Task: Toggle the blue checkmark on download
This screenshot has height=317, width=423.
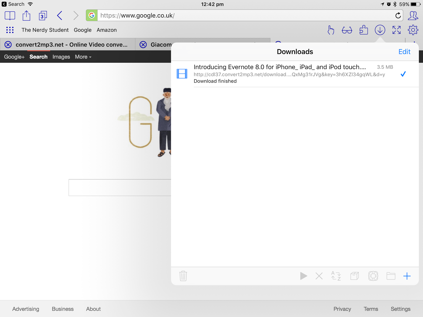Action: pos(403,74)
